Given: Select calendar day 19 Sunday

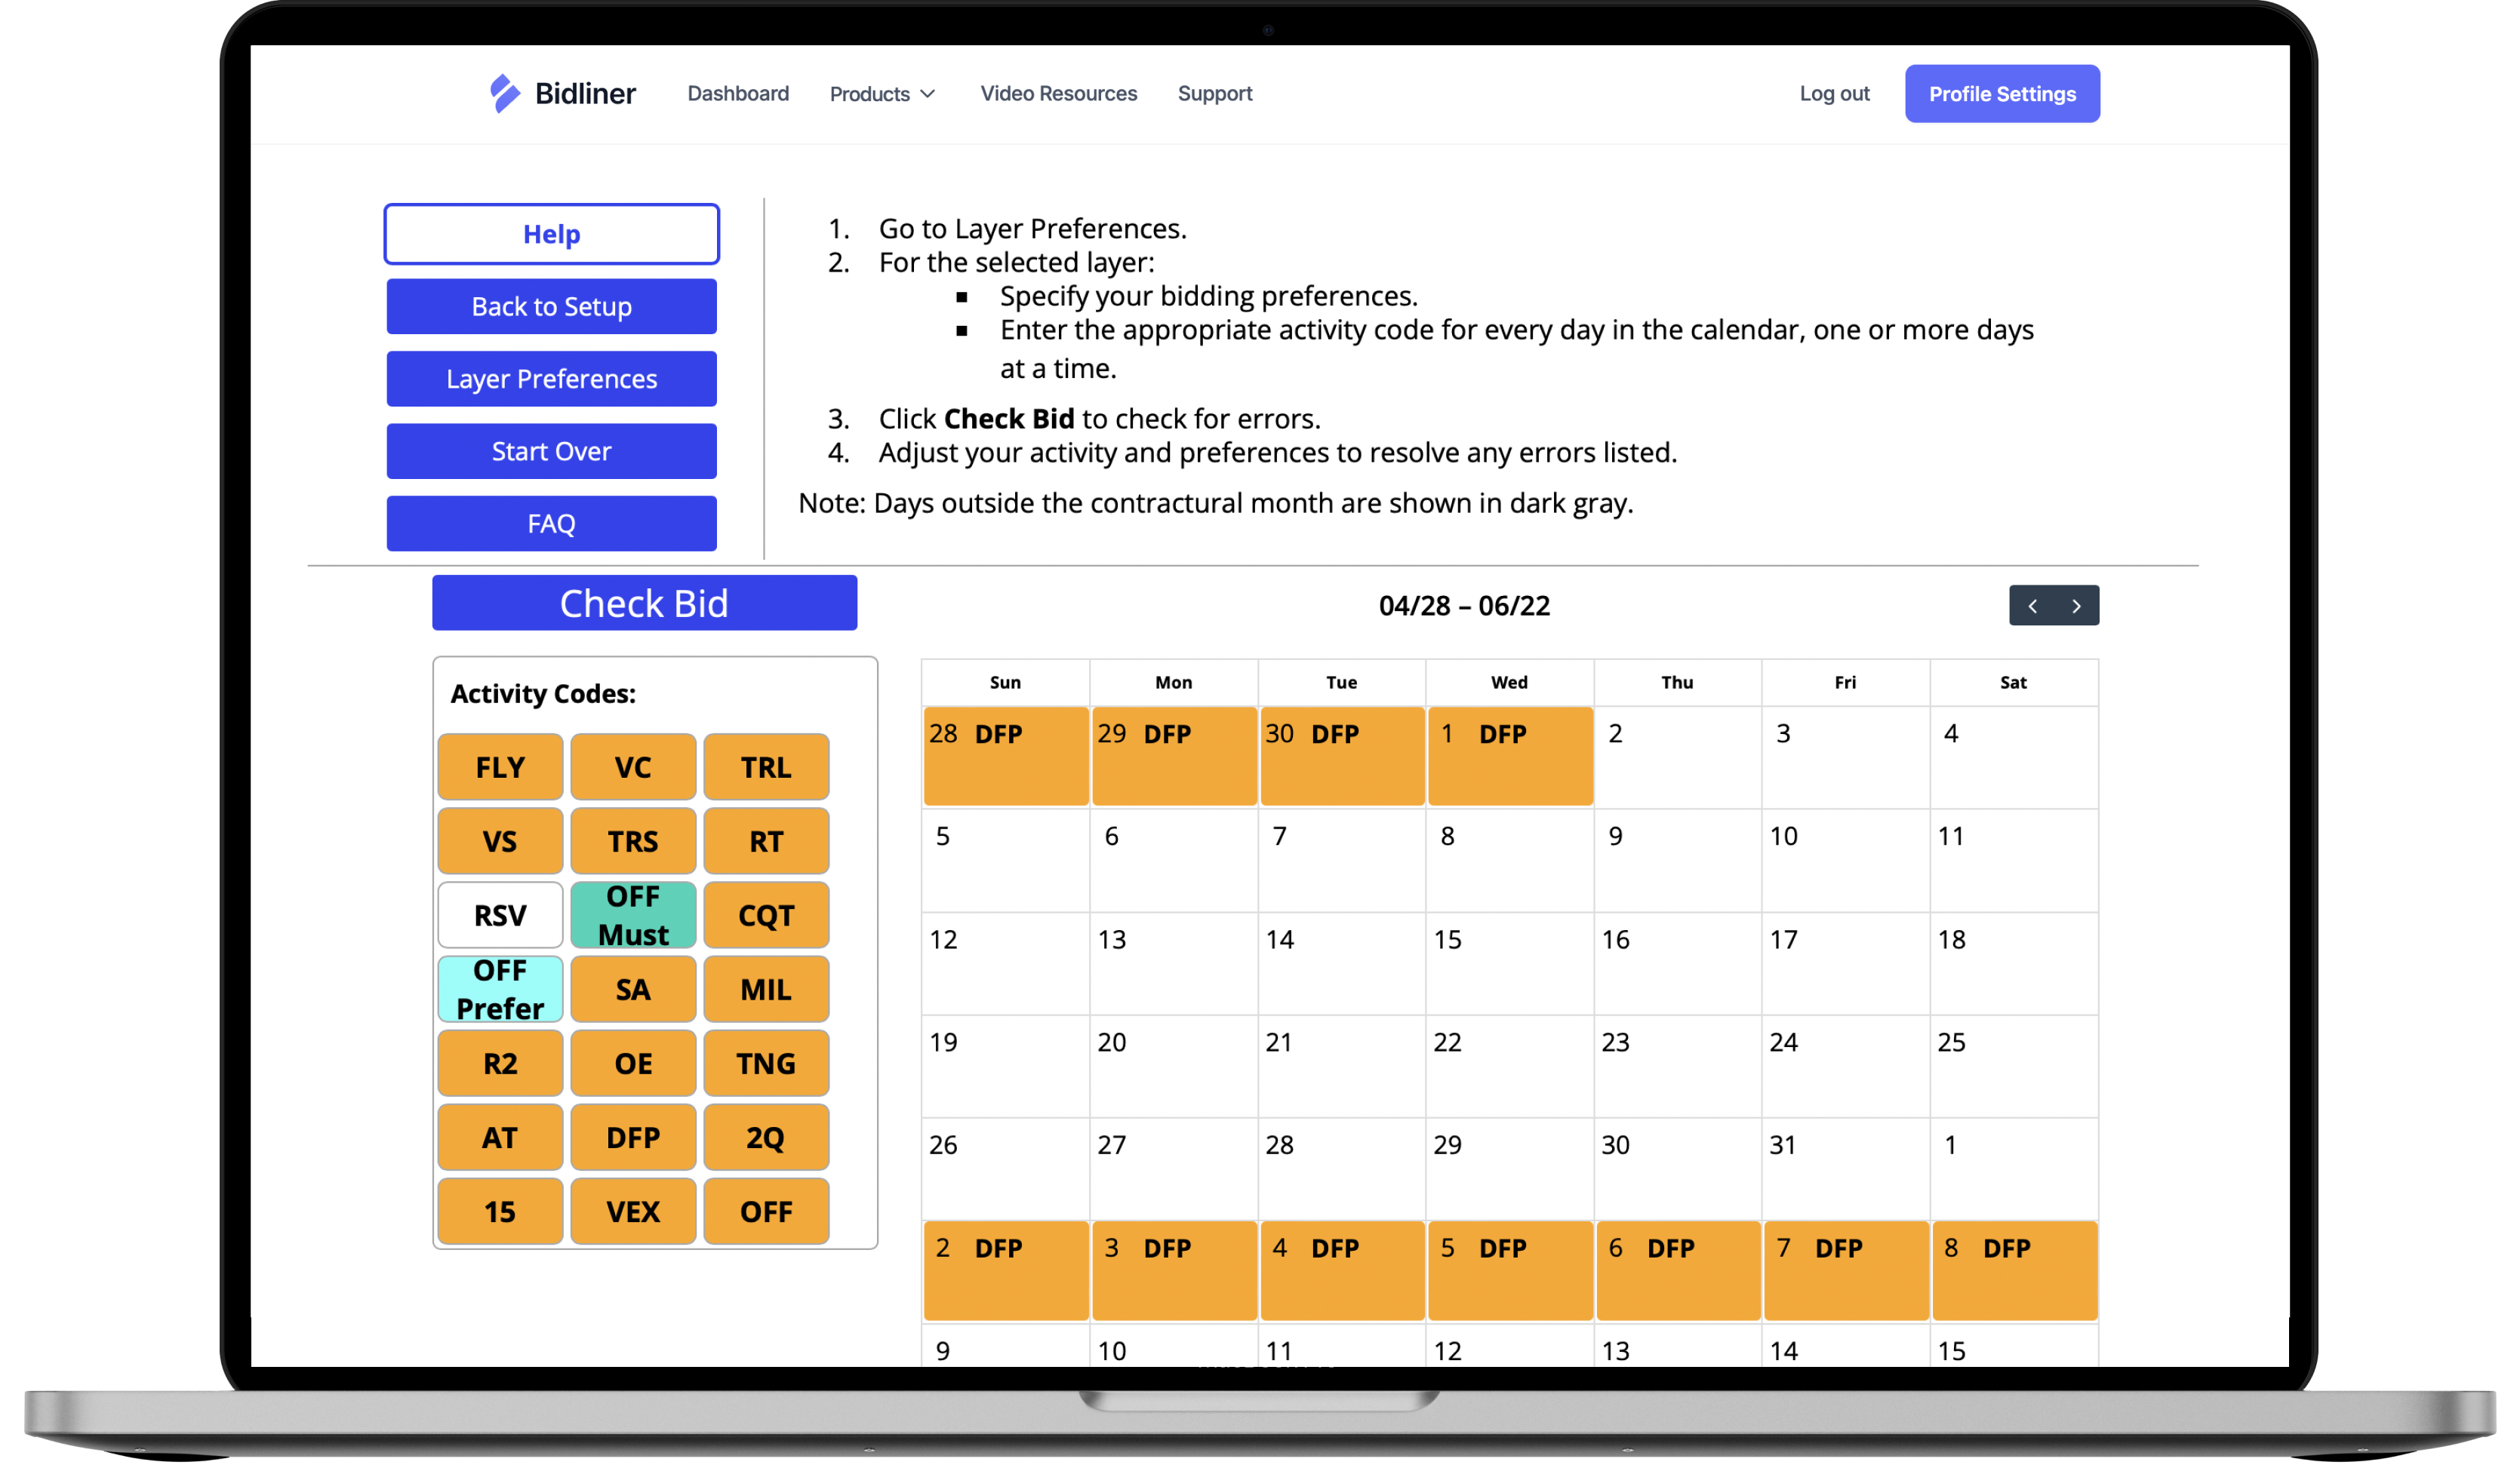Looking at the screenshot, I should click(x=1006, y=1066).
